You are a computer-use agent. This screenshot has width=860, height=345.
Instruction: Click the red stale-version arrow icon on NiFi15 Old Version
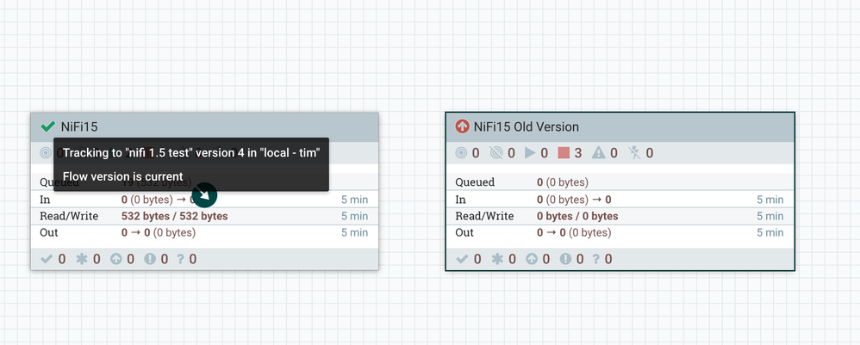pos(462,126)
